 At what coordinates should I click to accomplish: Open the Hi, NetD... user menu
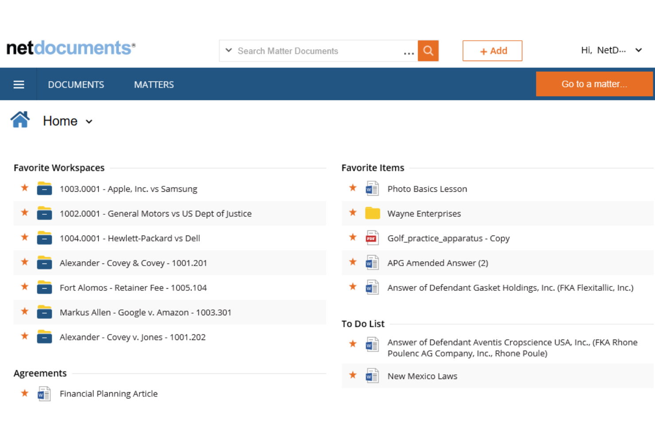click(611, 50)
